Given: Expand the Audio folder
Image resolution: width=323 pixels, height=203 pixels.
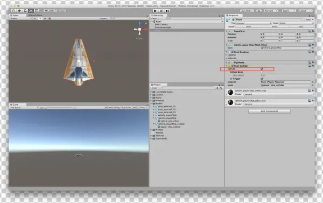Looking at the screenshot, I should click(x=151, y=97).
